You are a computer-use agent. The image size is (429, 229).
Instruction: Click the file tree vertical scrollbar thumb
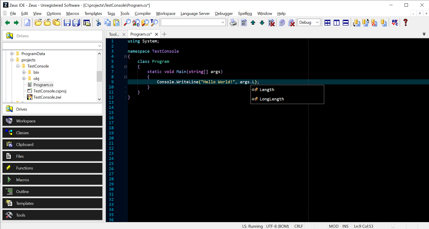tap(99, 76)
